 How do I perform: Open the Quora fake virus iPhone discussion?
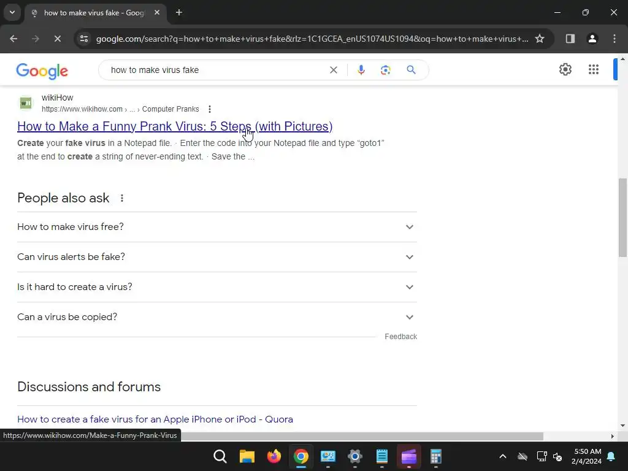[155, 419]
